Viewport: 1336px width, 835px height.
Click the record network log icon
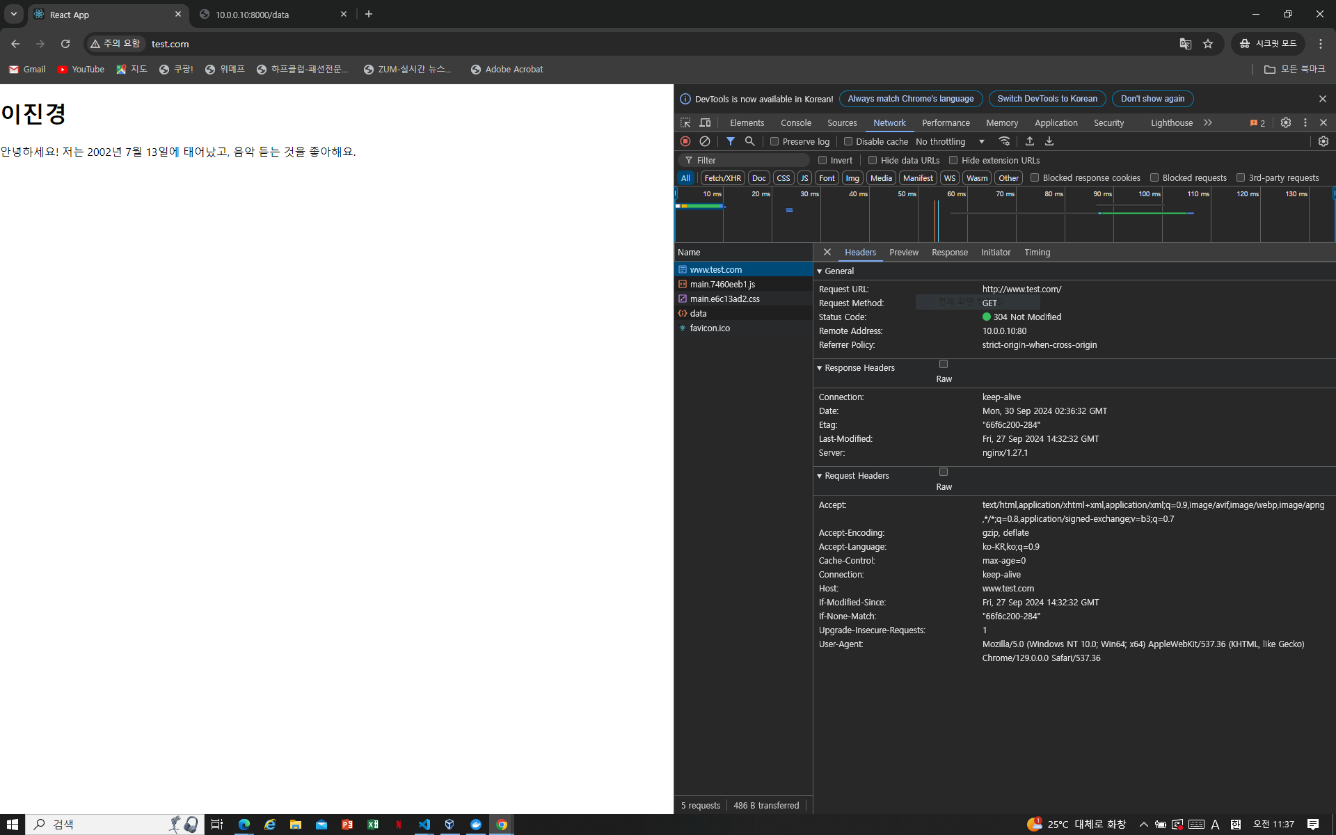click(685, 141)
